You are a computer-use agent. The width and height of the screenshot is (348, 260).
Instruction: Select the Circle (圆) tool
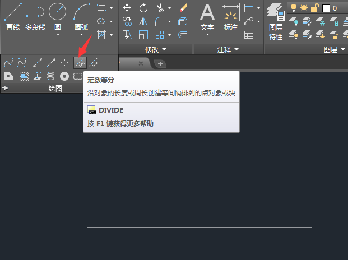pyautogui.click(x=58, y=16)
